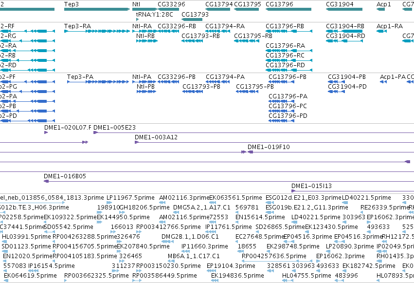Select the Acp1 gene feature

tap(381, 9)
